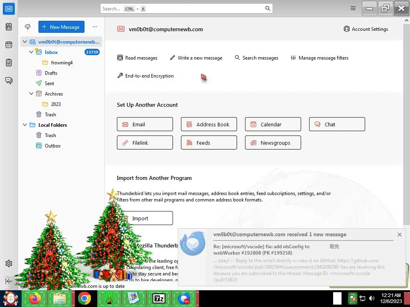Click the volume speaker tray icon

[372, 298]
